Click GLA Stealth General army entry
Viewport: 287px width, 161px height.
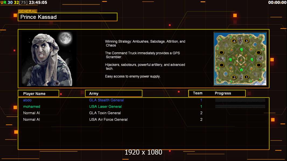[x=106, y=100]
